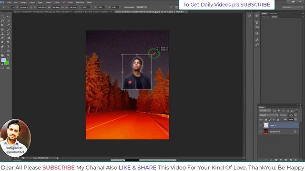Select the Eraser tool
This screenshot has height=171, width=305.
[2, 38]
